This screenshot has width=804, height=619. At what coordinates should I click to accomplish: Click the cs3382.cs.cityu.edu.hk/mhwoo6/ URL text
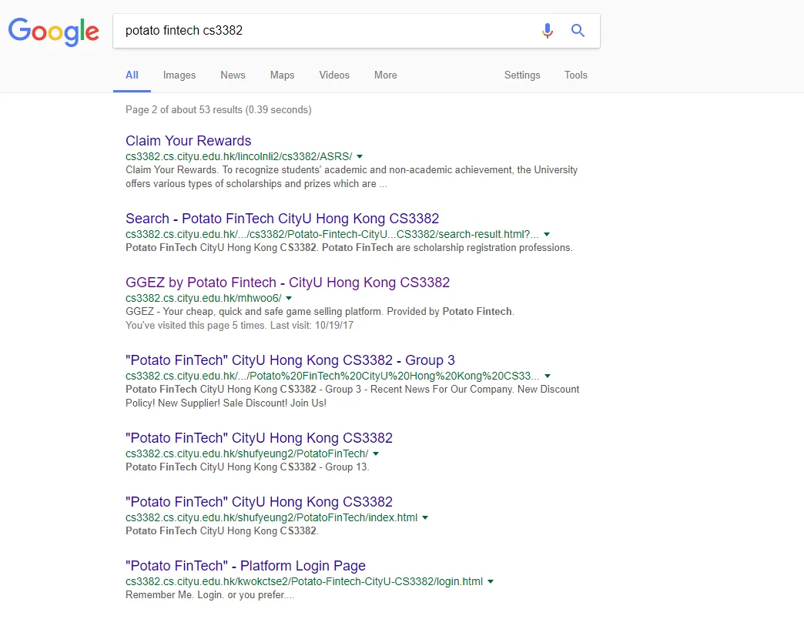[203, 298]
